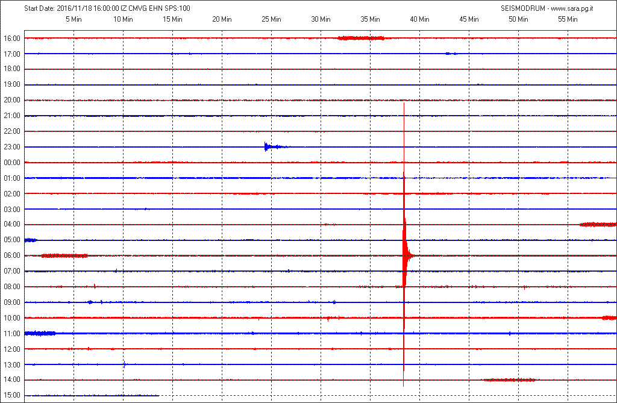
Task: Select the 09:00 hour row label
Action: click(x=12, y=302)
